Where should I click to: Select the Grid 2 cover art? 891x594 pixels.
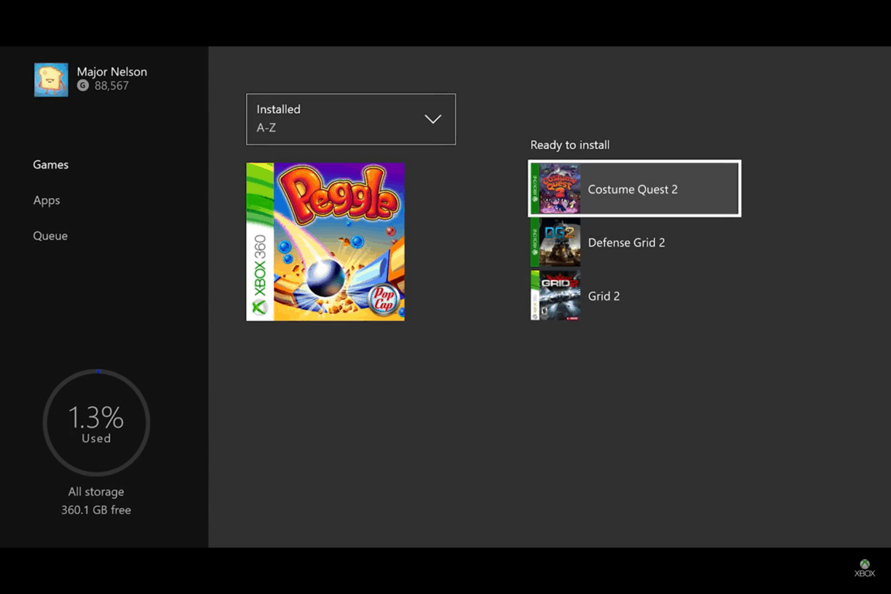pyautogui.click(x=555, y=295)
